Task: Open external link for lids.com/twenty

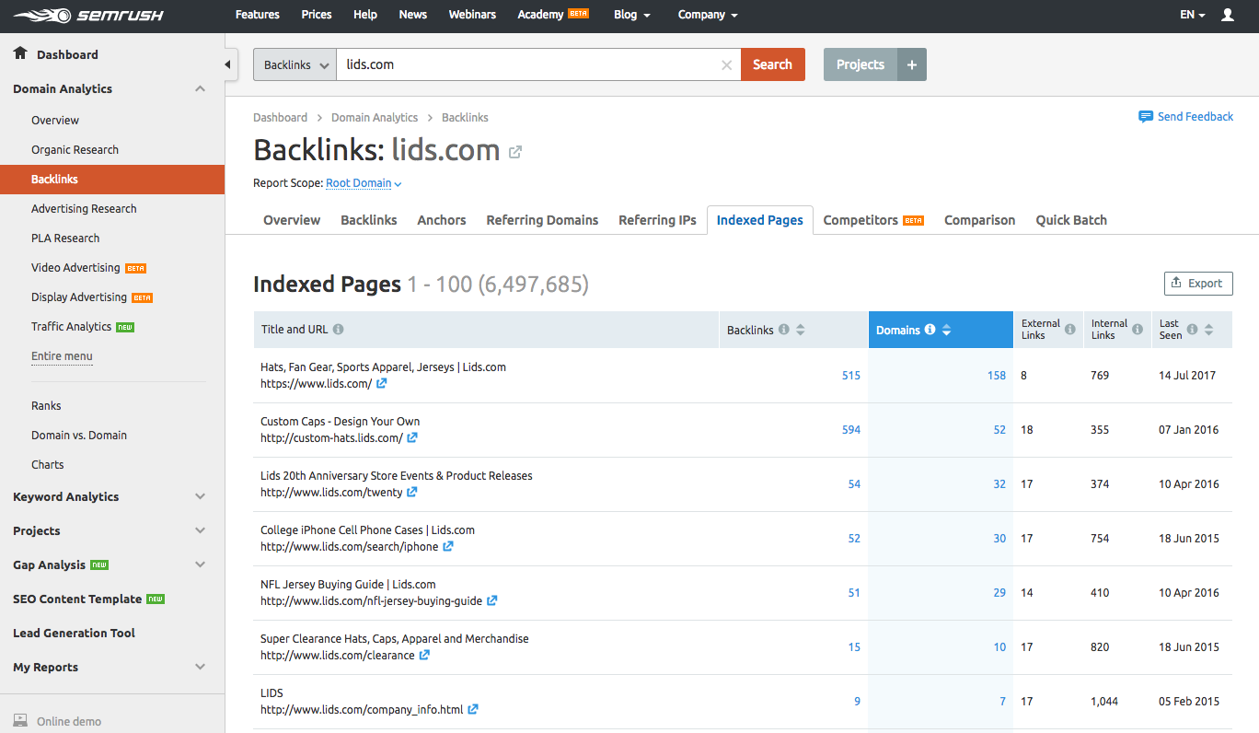Action: [x=411, y=493]
